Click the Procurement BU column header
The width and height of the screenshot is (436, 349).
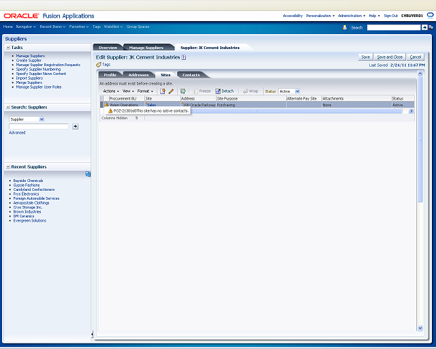tap(127, 99)
